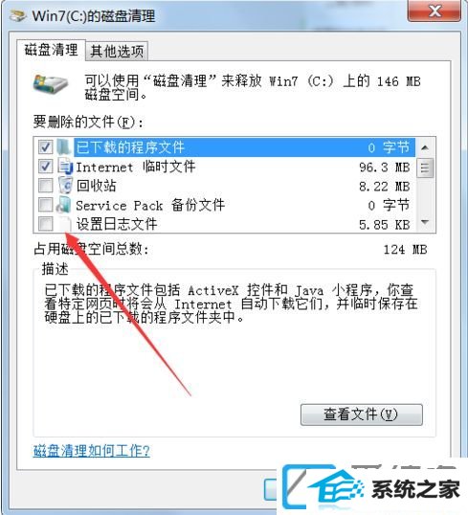Viewport: 468px width, 515px height.
Task: Click the setup log files document icon
Action: point(65,224)
